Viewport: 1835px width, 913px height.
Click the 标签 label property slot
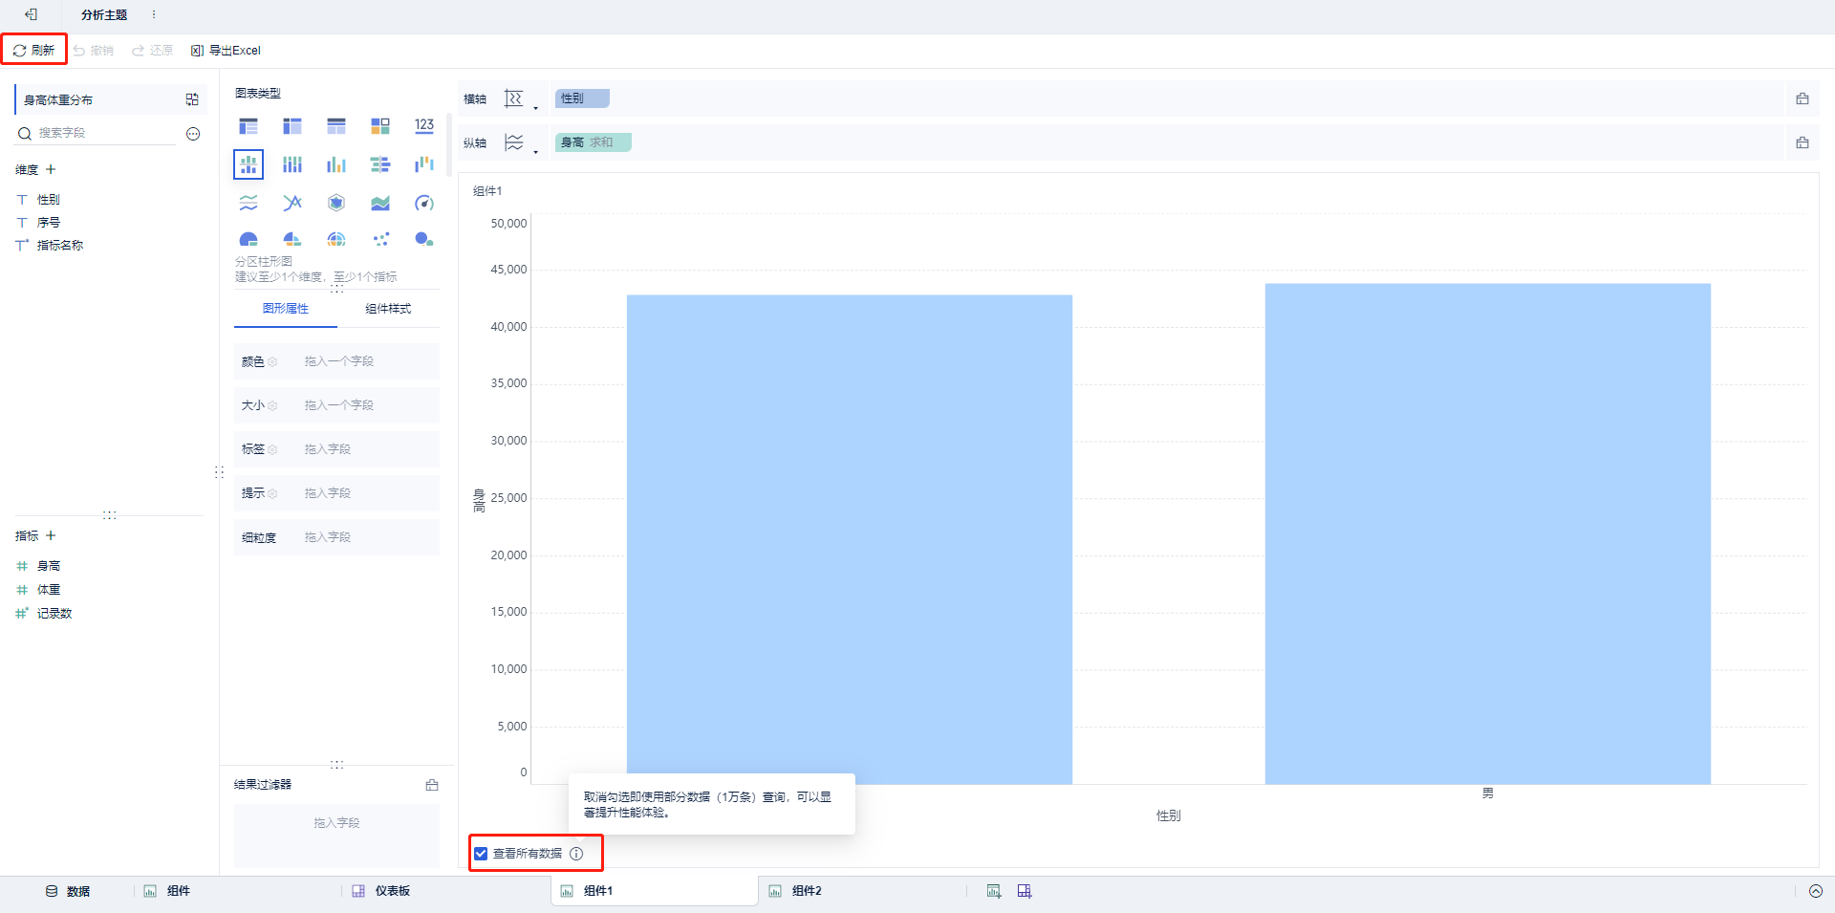(x=336, y=449)
